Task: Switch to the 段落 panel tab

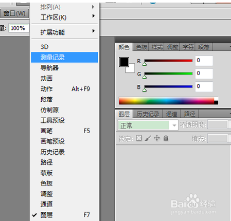Action: (x=204, y=47)
